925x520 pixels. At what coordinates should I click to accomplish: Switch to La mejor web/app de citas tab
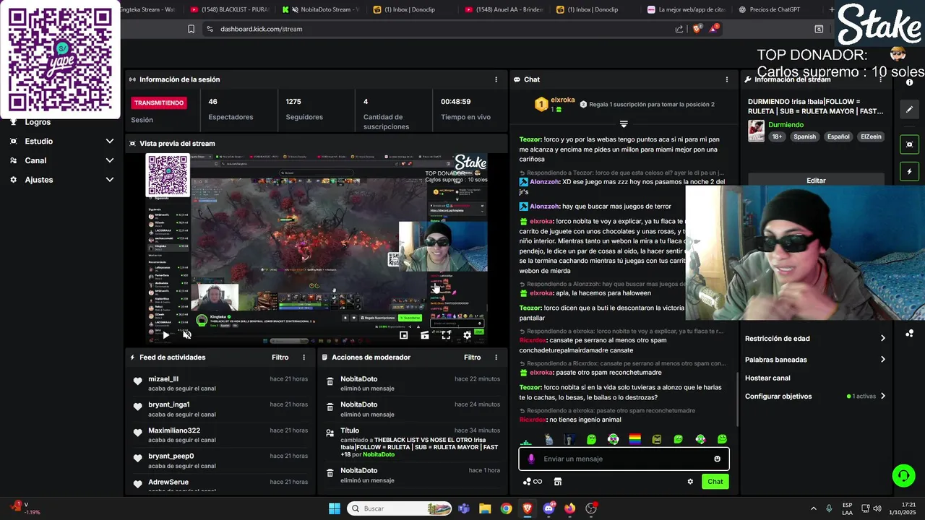687,9
